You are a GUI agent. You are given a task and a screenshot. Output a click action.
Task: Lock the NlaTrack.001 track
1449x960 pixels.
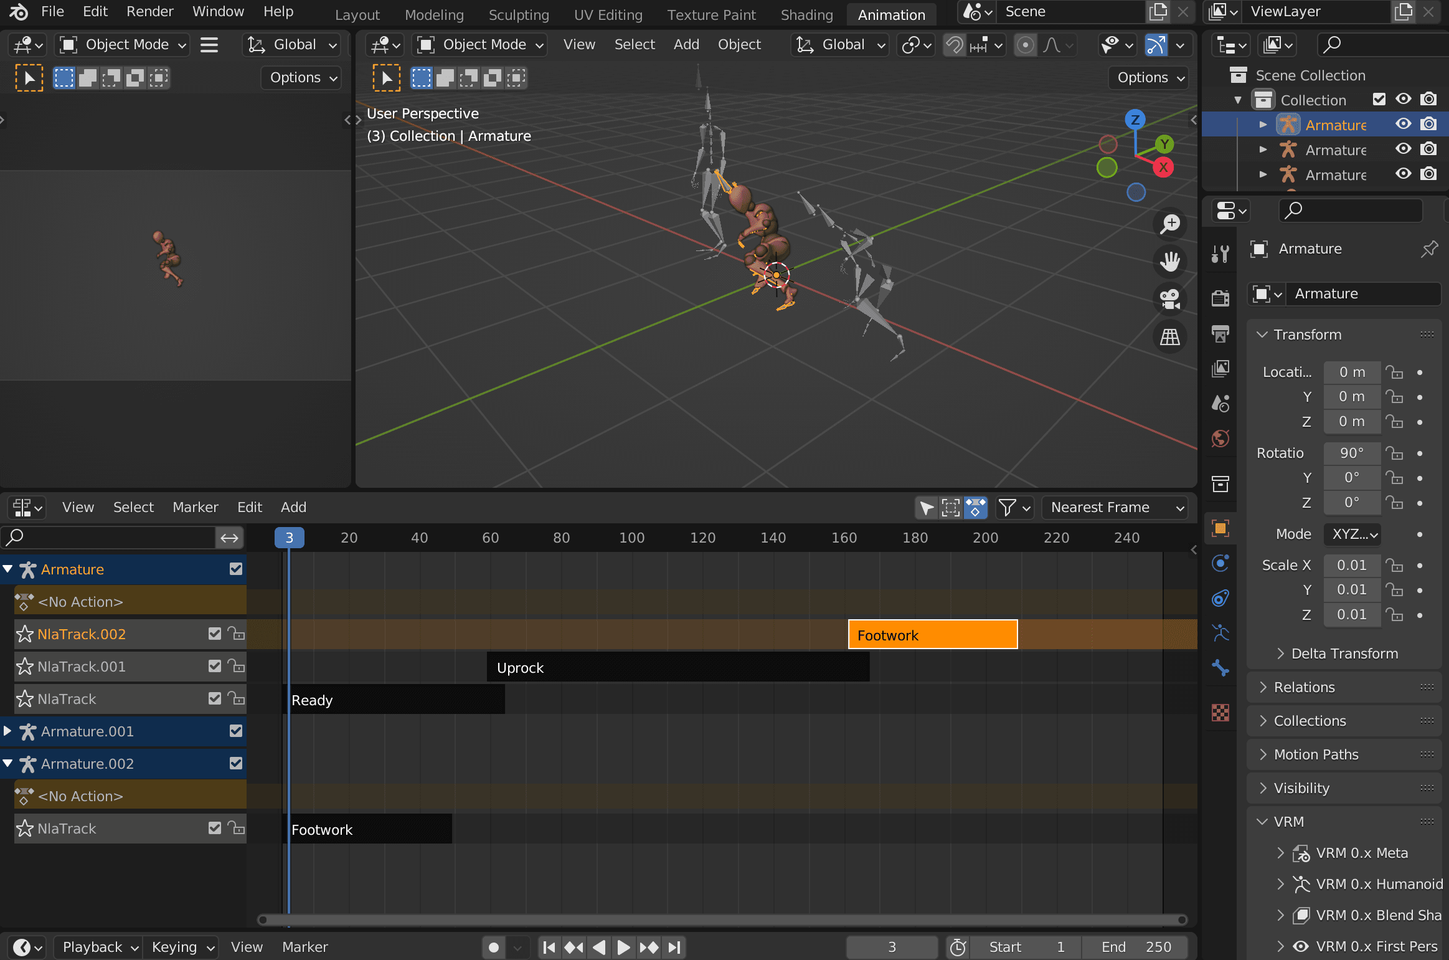[x=236, y=666]
